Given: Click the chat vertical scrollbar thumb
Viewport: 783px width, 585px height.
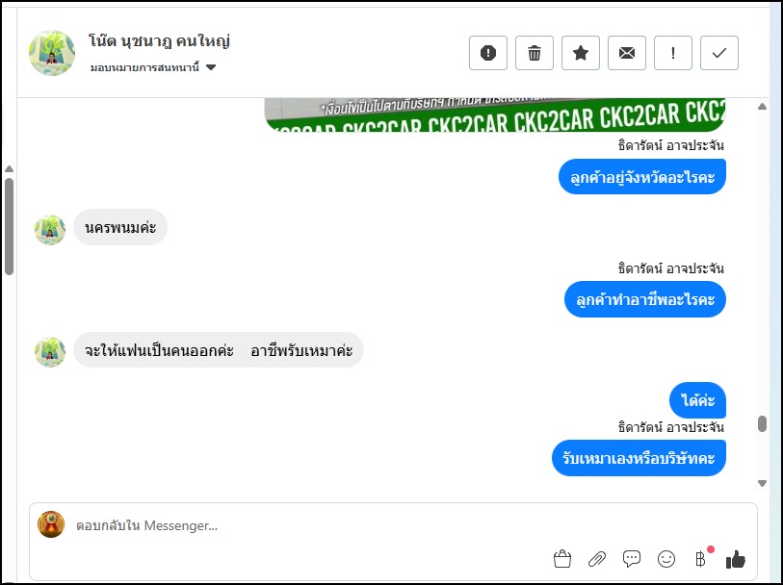Looking at the screenshot, I should point(762,423).
